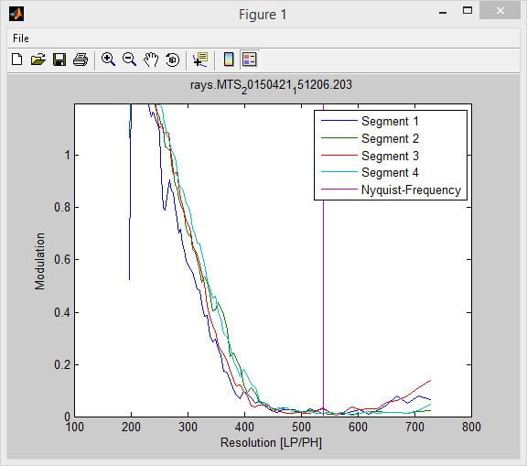This screenshot has width=527, height=466.
Task: Enable the Rotate 3D tool
Action: pyautogui.click(x=172, y=60)
